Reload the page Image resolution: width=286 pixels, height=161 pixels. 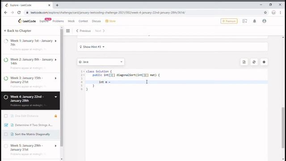[19, 13]
